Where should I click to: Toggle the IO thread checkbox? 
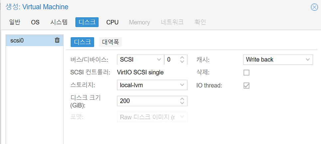(246, 85)
